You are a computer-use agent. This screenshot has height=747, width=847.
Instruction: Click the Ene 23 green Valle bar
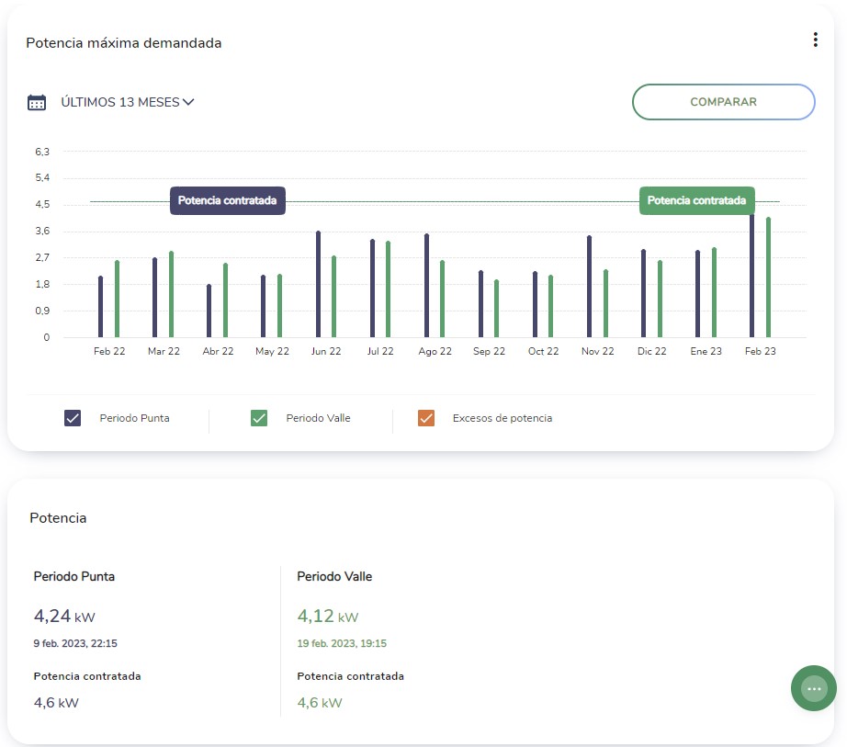(x=714, y=292)
